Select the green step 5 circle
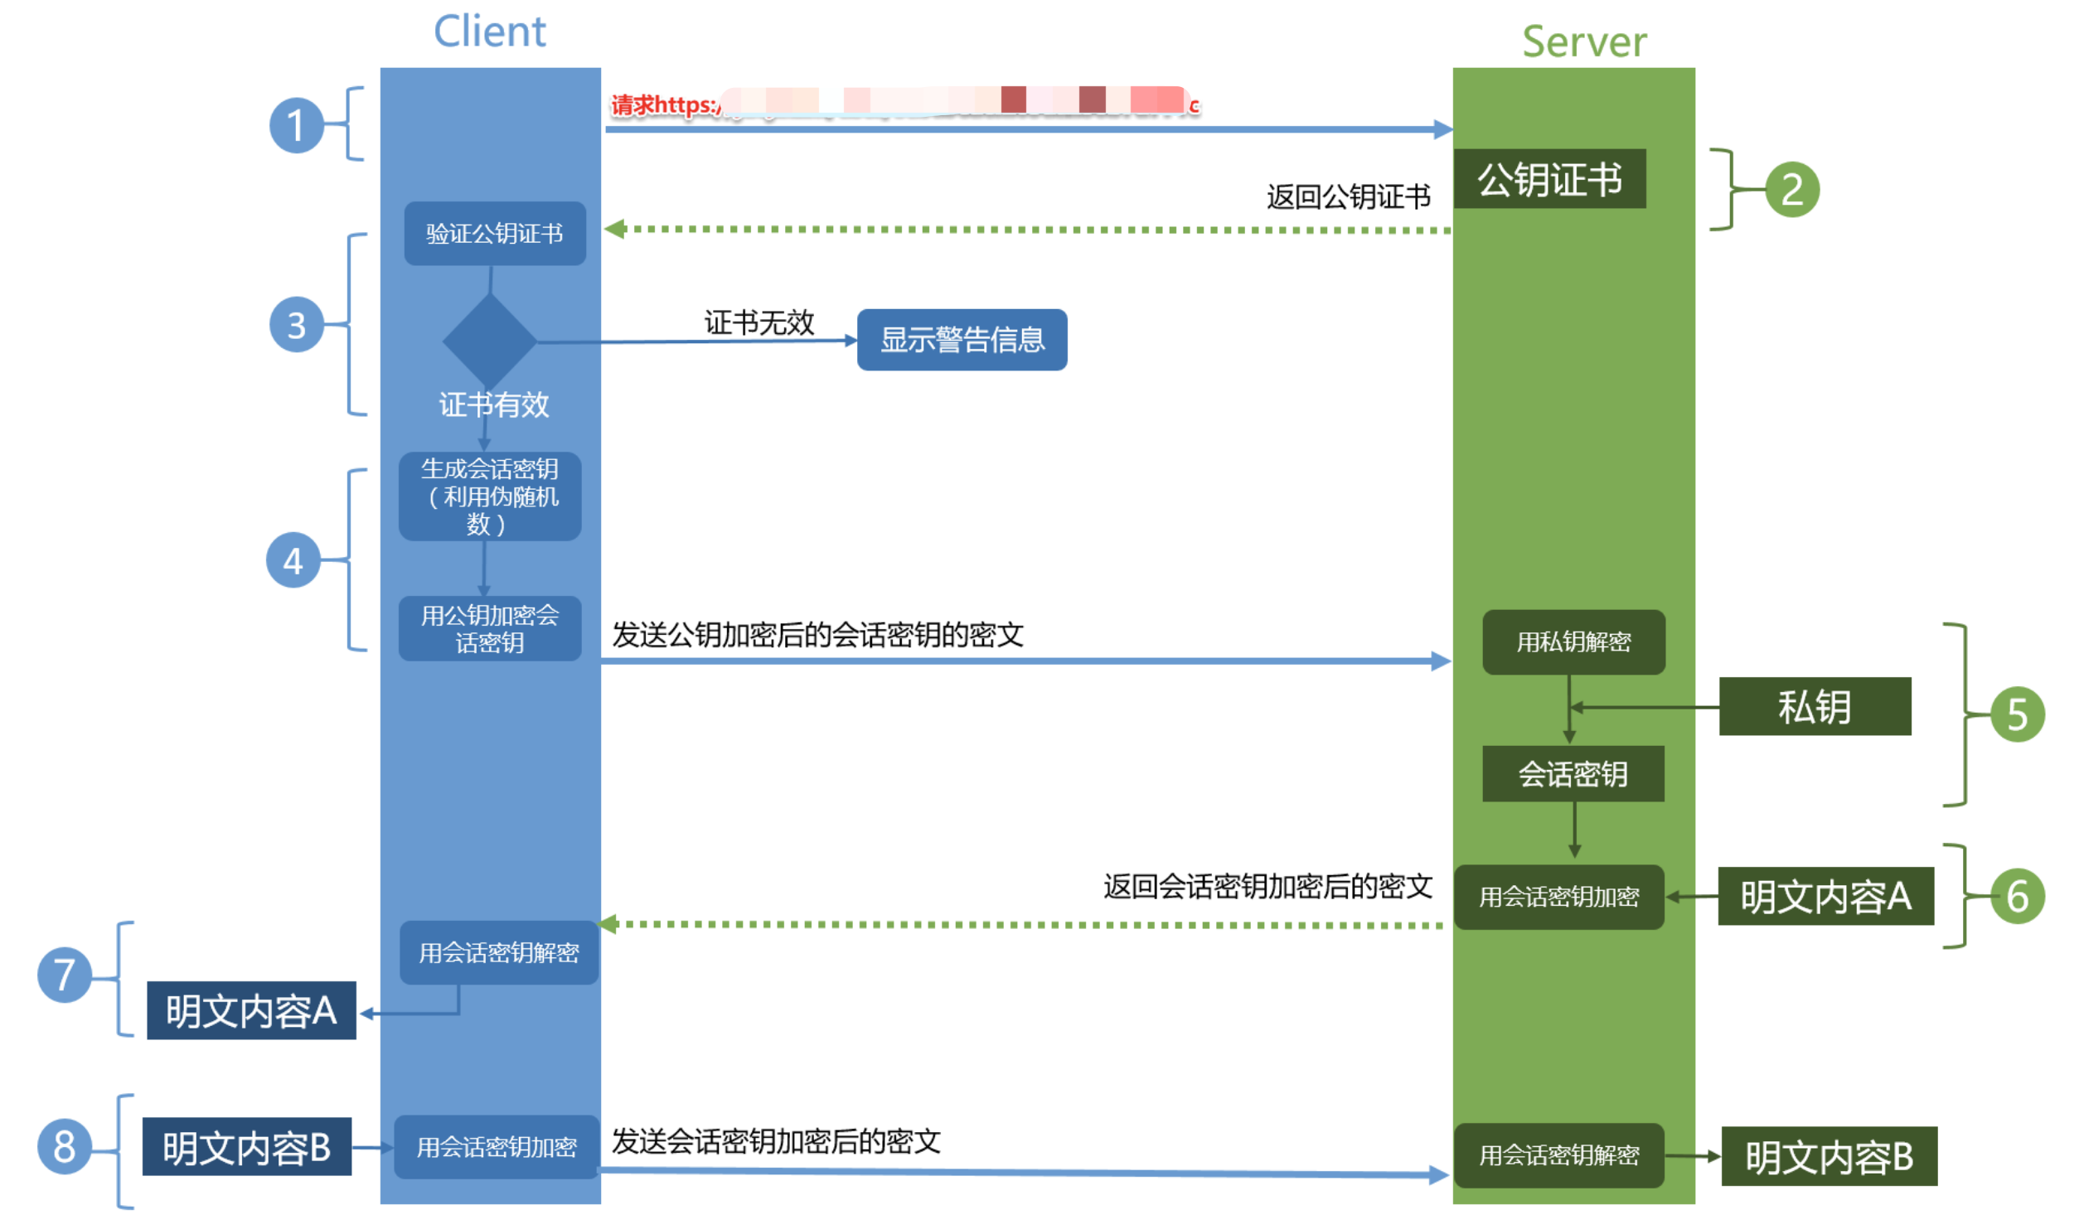 (x=2017, y=714)
